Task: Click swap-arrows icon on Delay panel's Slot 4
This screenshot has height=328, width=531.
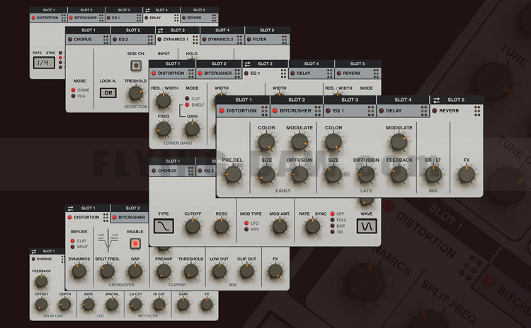Action: [147, 10]
